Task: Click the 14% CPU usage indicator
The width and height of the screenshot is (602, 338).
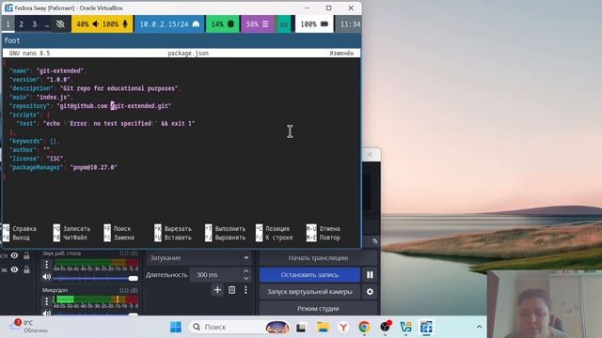Action: click(223, 24)
